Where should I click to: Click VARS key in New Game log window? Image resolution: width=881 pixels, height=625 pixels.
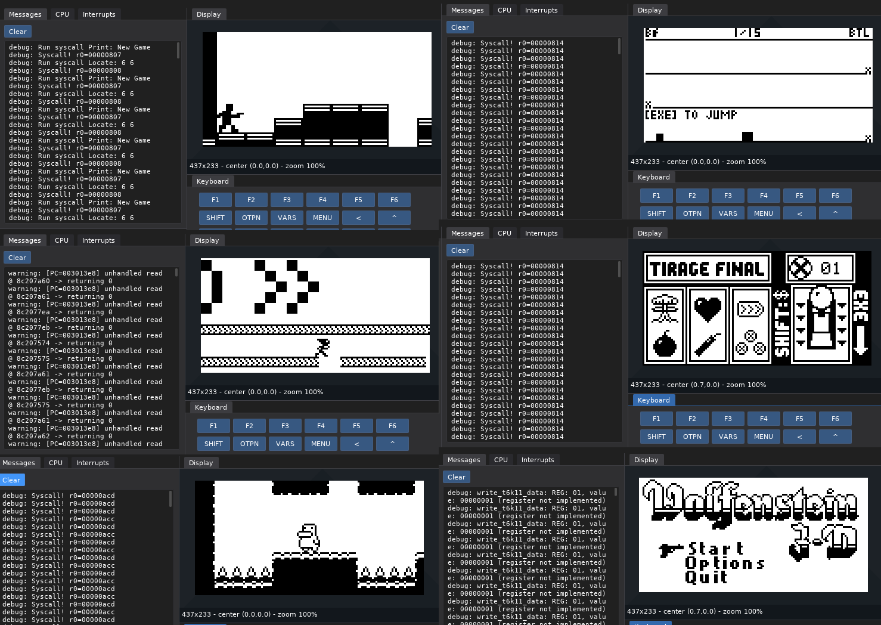287,218
